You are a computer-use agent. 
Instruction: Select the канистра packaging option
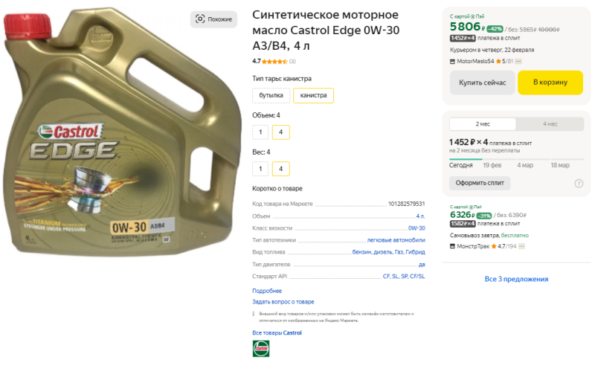[313, 95]
